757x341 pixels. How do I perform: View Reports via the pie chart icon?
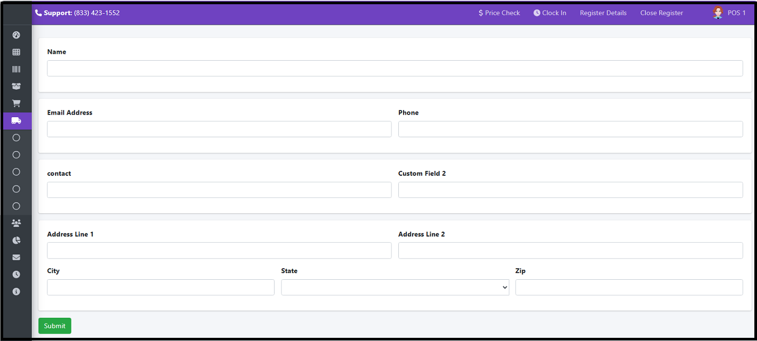click(x=16, y=240)
